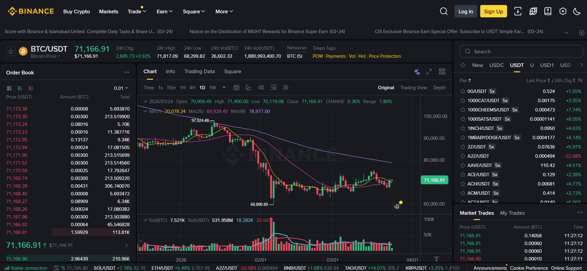
Task: Open the chart layout grid icon
Action: (442, 72)
